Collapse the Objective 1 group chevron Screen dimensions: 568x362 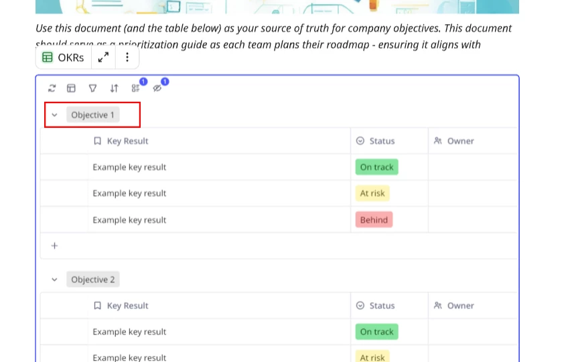point(54,115)
